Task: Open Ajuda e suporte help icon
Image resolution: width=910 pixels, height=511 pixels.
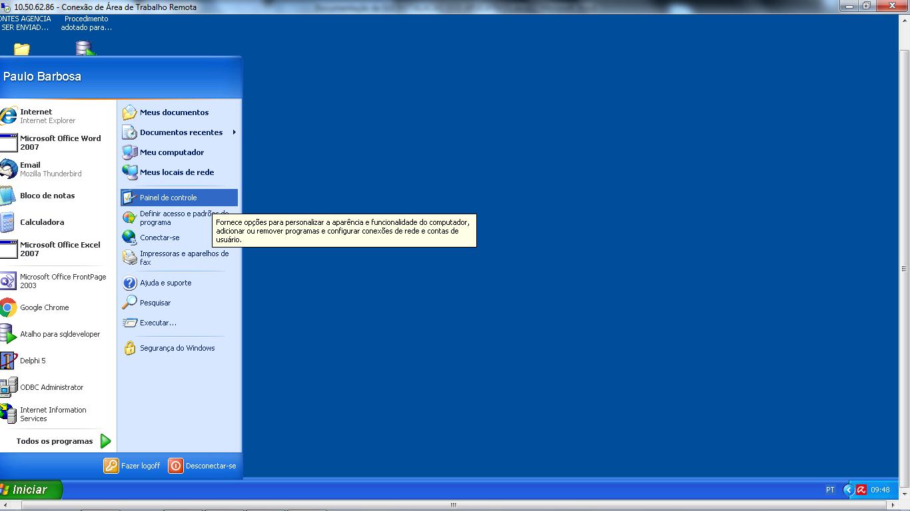Action: coord(129,283)
